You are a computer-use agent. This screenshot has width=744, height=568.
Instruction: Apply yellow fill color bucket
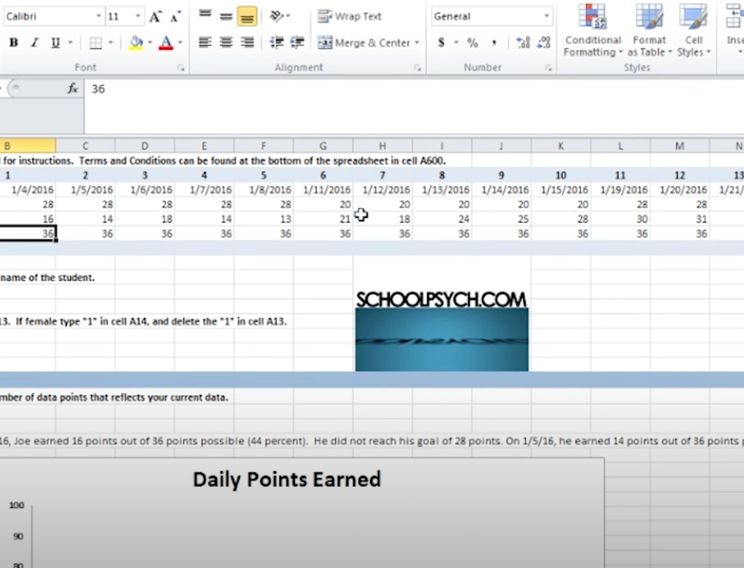click(x=136, y=43)
